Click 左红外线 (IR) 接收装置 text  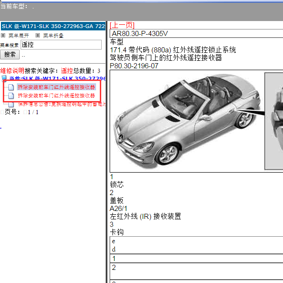click(x=145, y=217)
